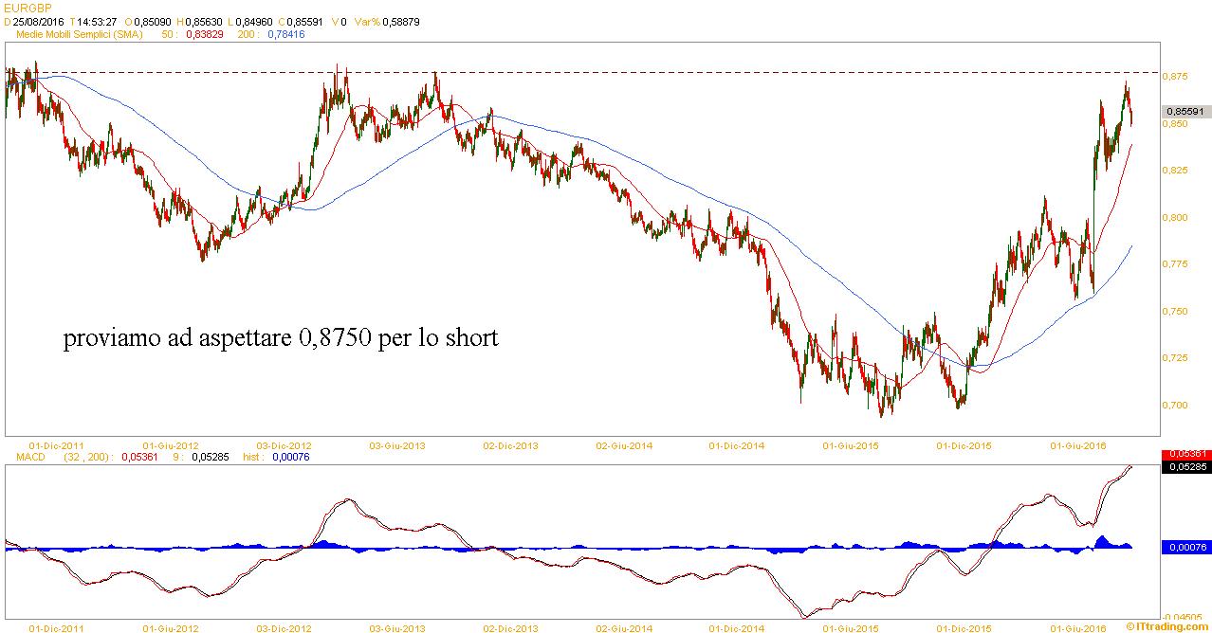Click the blue histogram value tag 0,00076
This screenshot has height=633, width=1212.
[1184, 547]
